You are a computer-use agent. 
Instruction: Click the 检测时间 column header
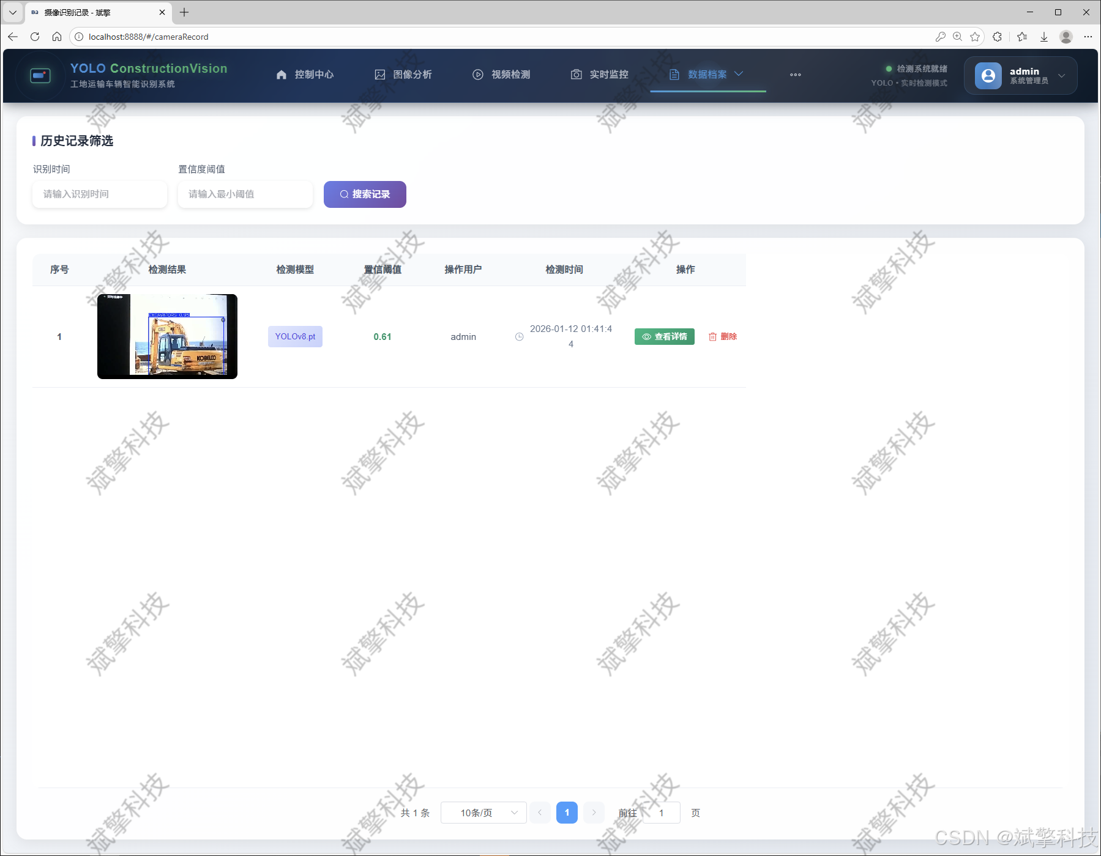coord(564,270)
